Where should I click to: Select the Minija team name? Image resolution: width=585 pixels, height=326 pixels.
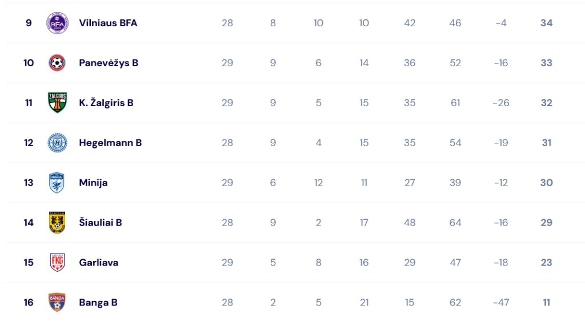click(x=93, y=182)
